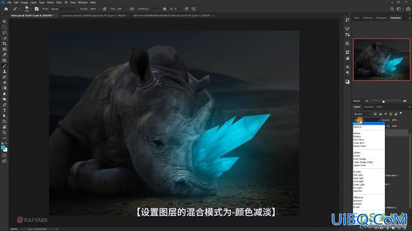Expand the layer Opacity dropdown arrow

[x=400, y=120]
